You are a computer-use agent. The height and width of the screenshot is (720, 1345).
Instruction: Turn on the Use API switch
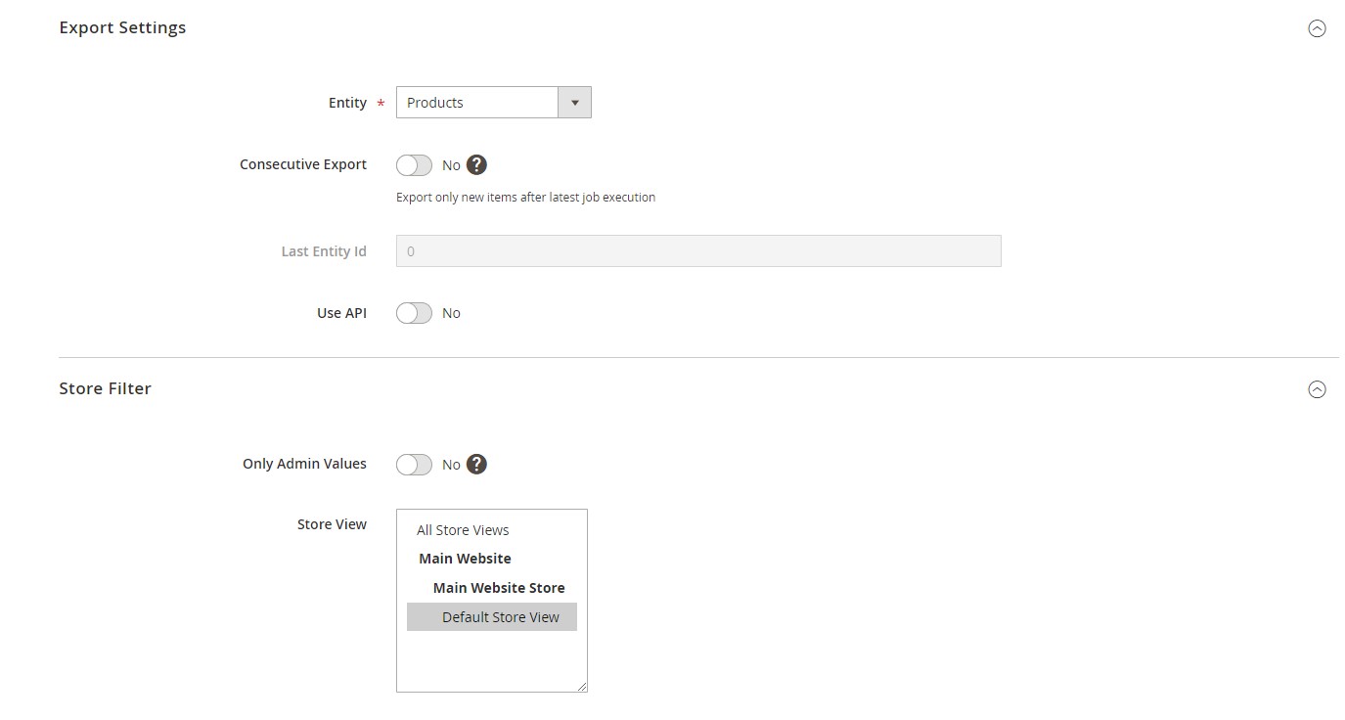click(x=413, y=312)
